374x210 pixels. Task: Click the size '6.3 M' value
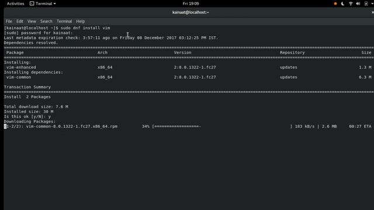point(365,77)
